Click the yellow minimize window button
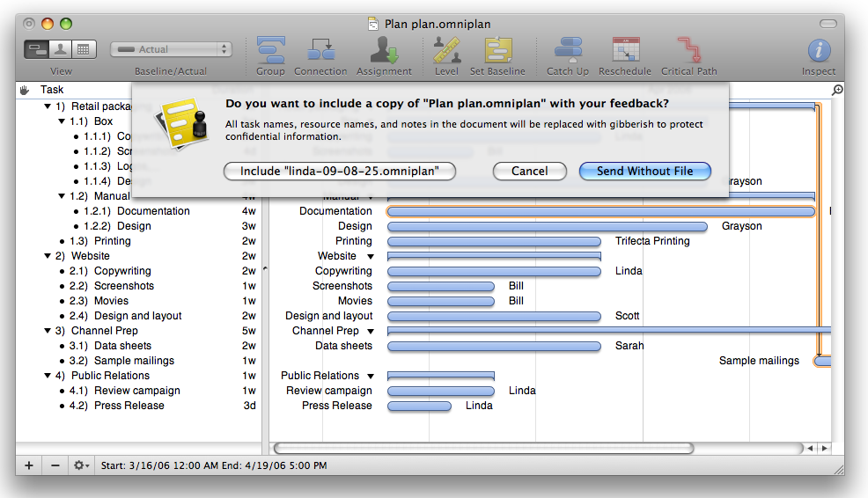This screenshot has width=868, height=498. 48,24
